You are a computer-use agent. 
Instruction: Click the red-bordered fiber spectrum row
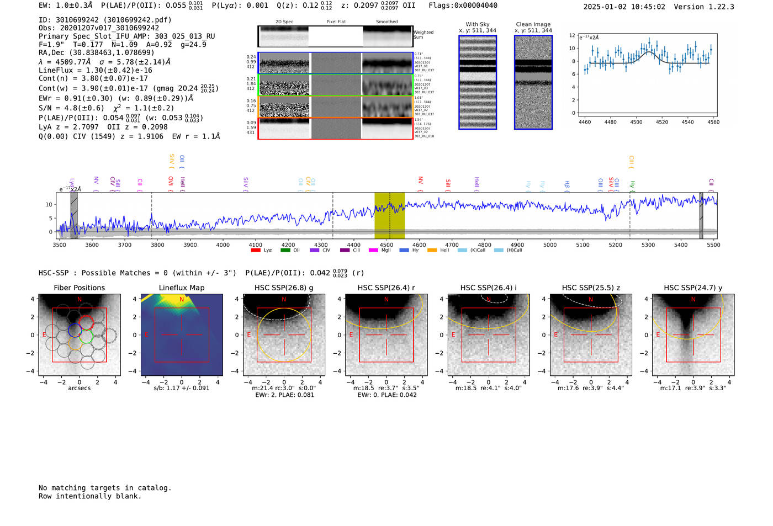[336, 128]
